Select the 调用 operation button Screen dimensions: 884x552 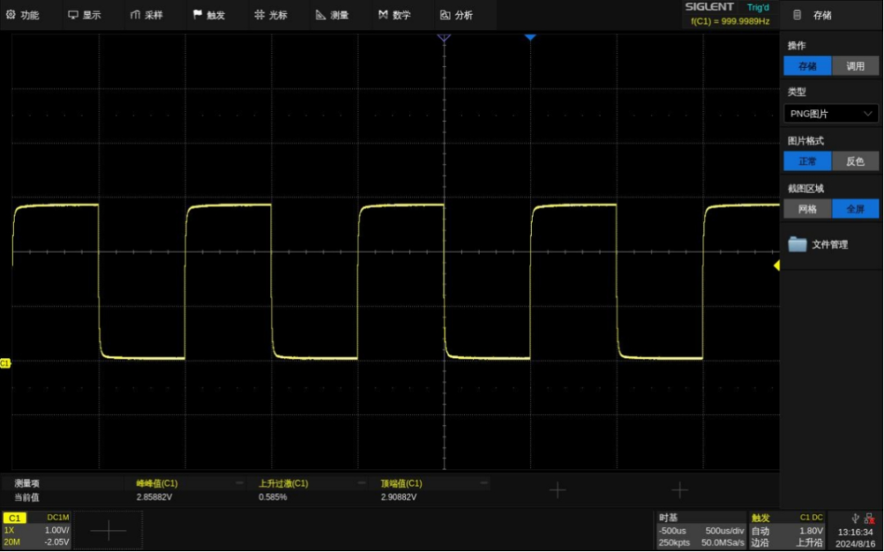point(855,66)
